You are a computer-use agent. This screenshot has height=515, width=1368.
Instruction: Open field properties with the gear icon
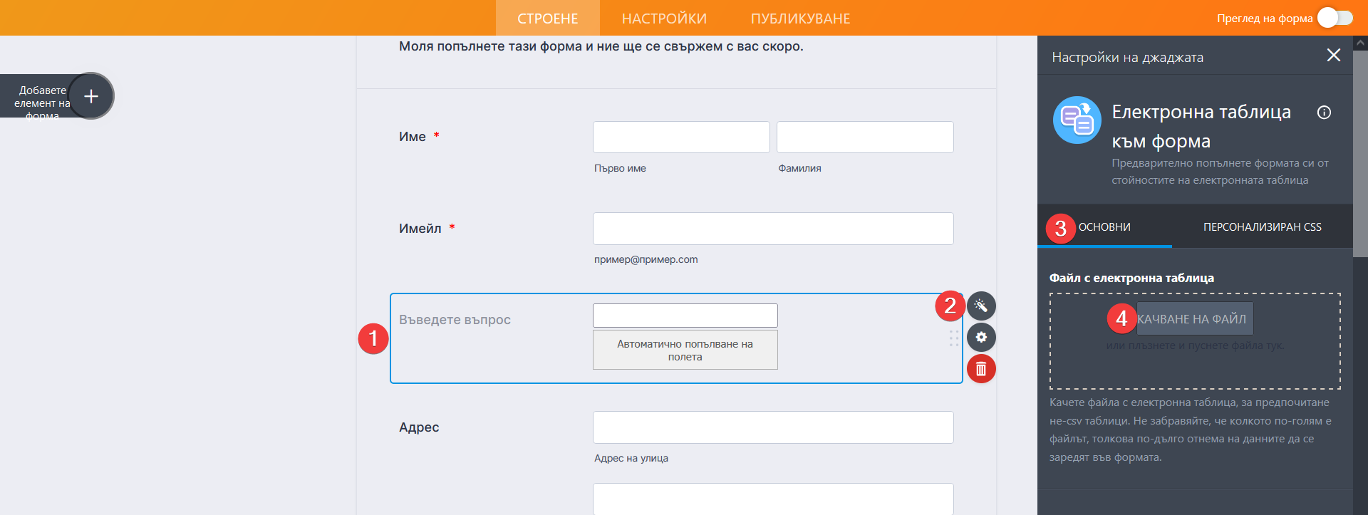click(981, 338)
